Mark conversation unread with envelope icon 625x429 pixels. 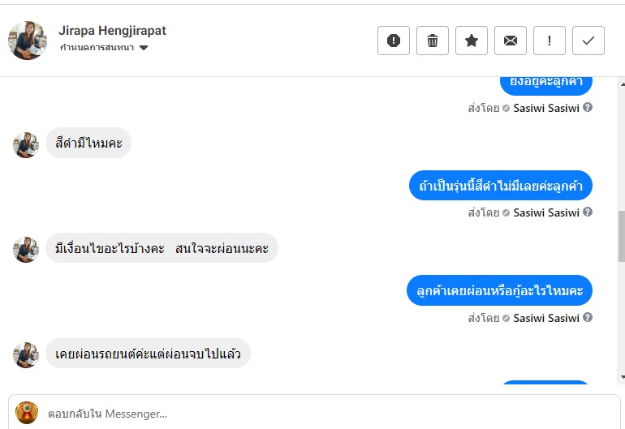511,41
